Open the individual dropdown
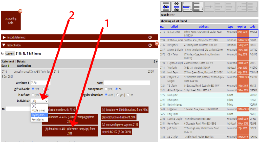259x142 pixels. (39, 101)
